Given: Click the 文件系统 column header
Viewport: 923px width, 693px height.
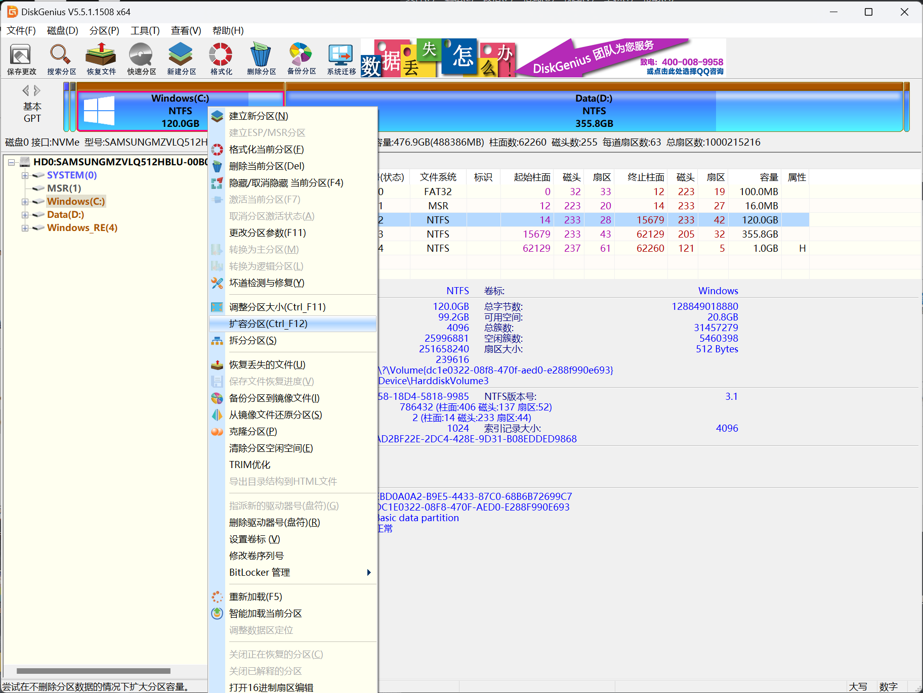Looking at the screenshot, I should click(x=438, y=177).
